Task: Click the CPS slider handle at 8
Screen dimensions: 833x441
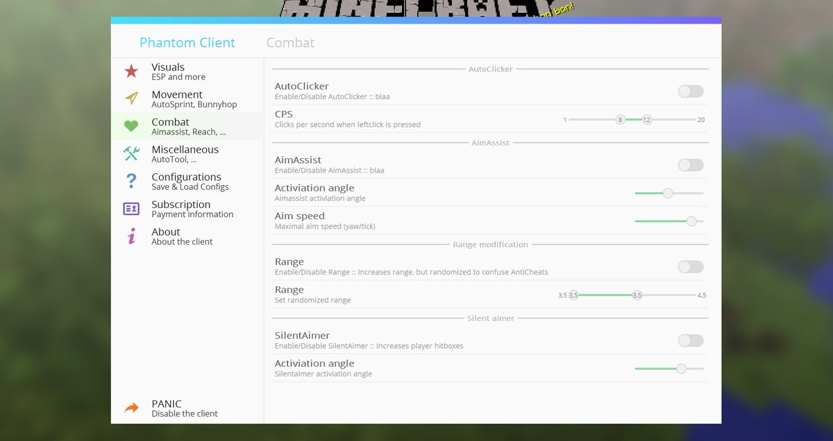Action: click(620, 120)
